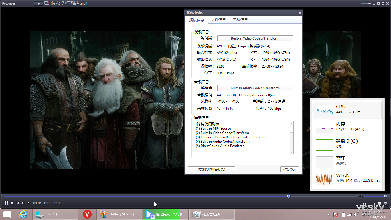
Task: Pause the video playback
Action: 6,203
